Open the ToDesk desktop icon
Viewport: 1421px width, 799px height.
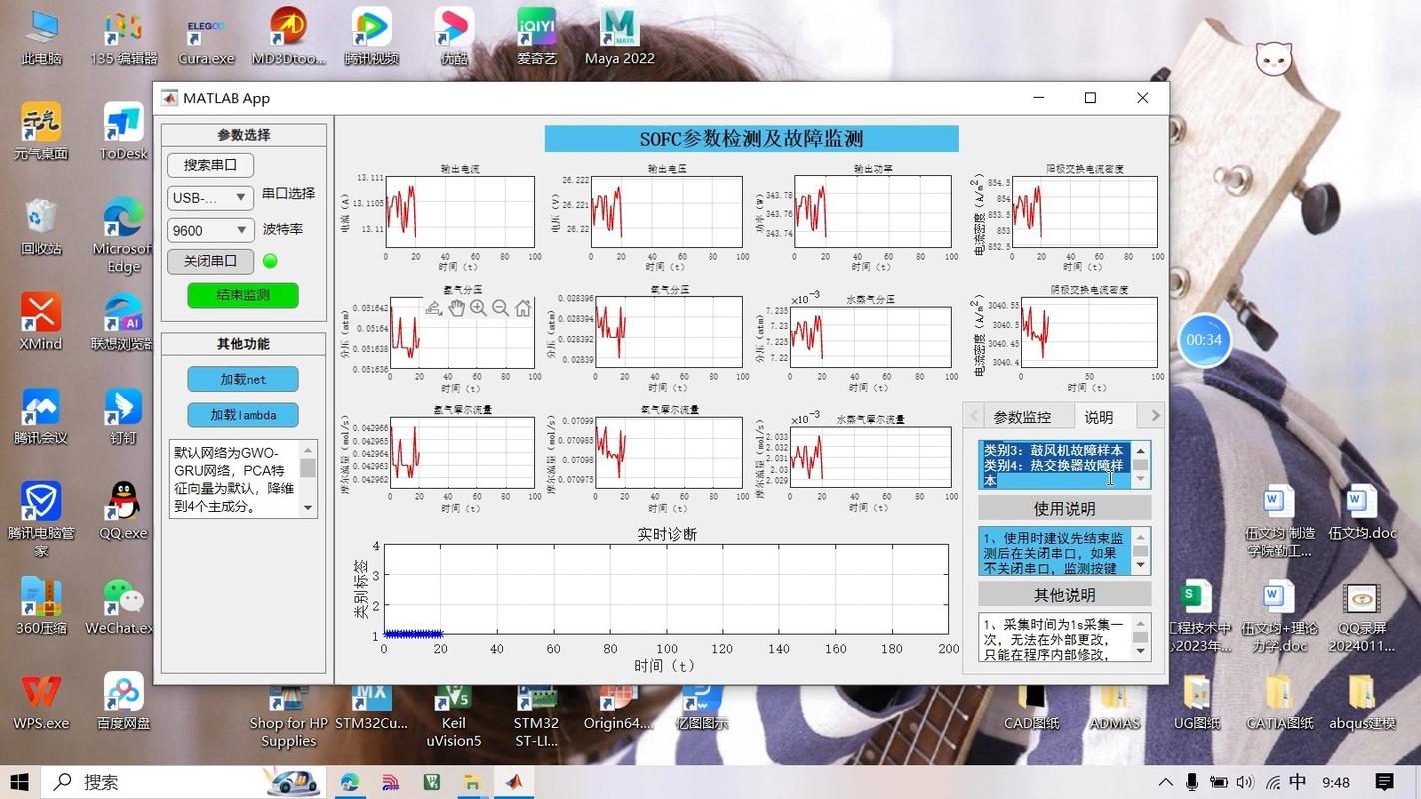tap(124, 133)
